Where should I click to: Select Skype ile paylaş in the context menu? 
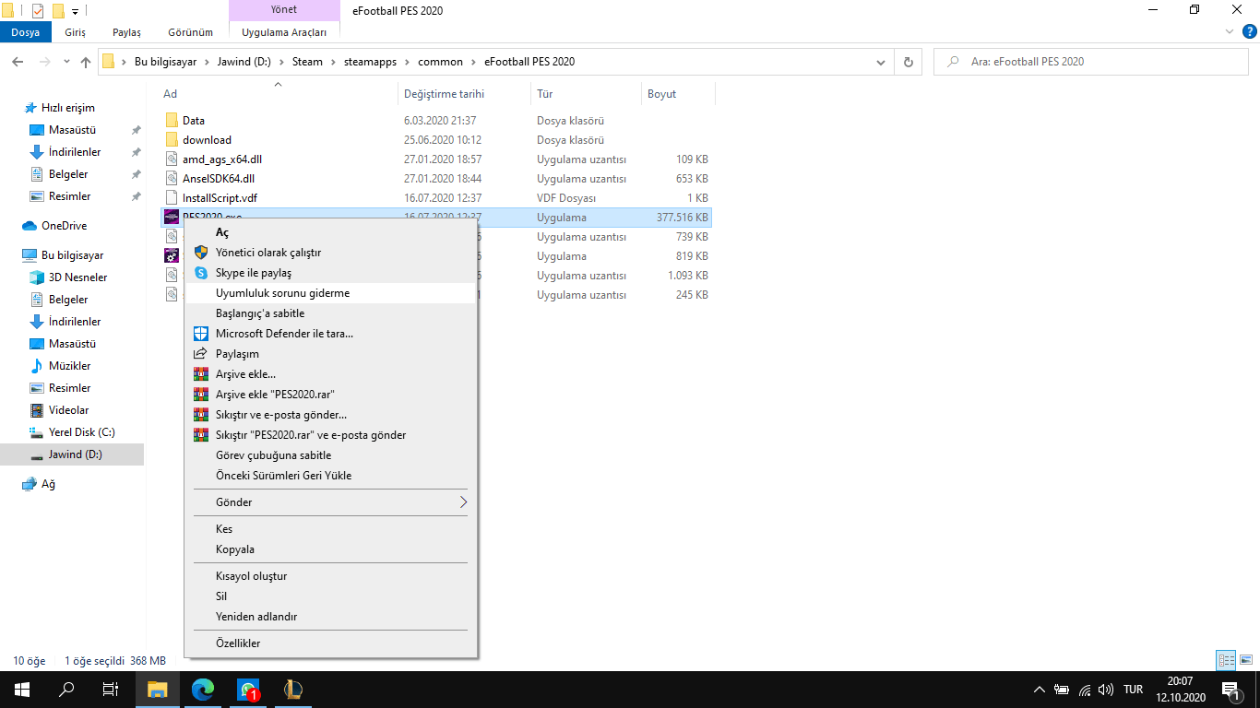click(330, 273)
